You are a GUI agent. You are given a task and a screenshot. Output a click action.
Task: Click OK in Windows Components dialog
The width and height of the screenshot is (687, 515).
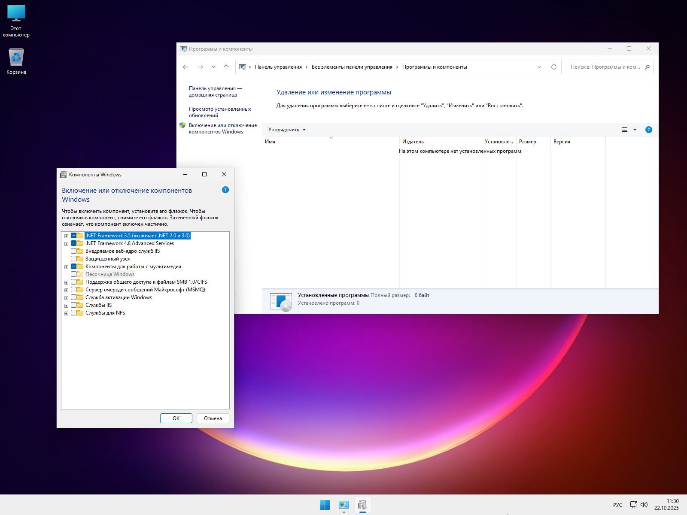tap(176, 418)
